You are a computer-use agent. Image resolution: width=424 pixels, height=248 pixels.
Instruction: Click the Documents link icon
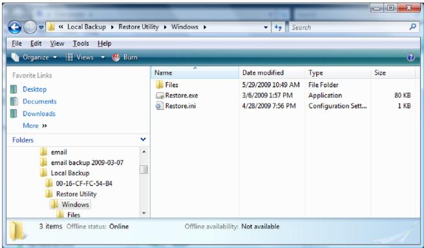click(x=14, y=101)
